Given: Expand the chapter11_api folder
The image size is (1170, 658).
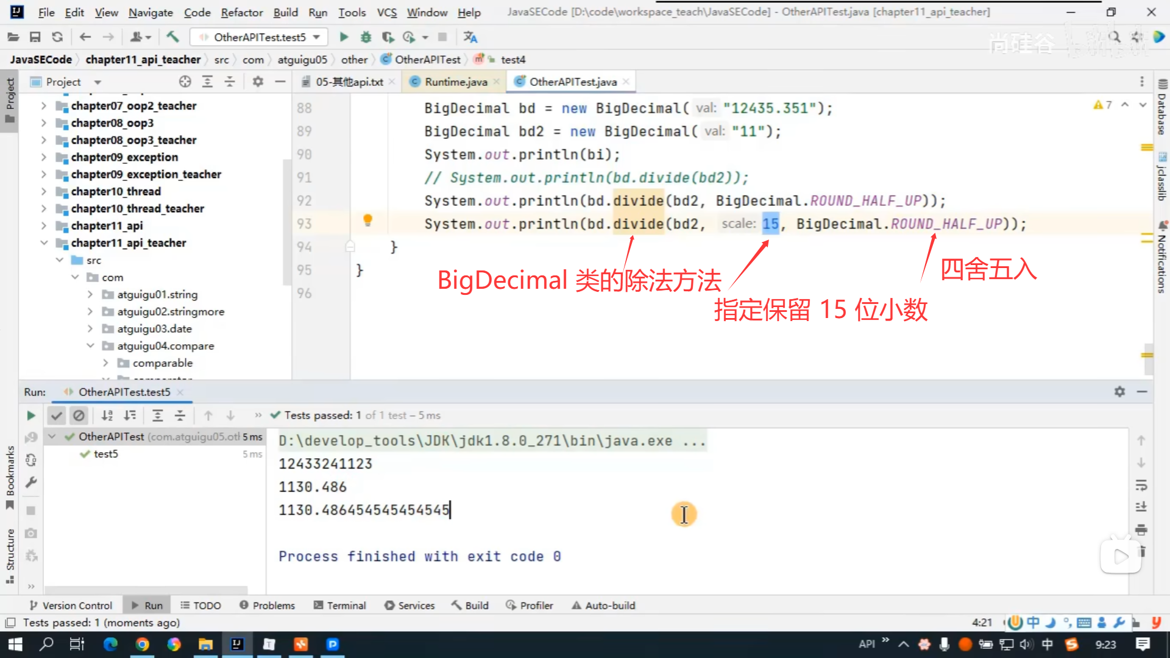Looking at the screenshot, I should tap(44, 226).
